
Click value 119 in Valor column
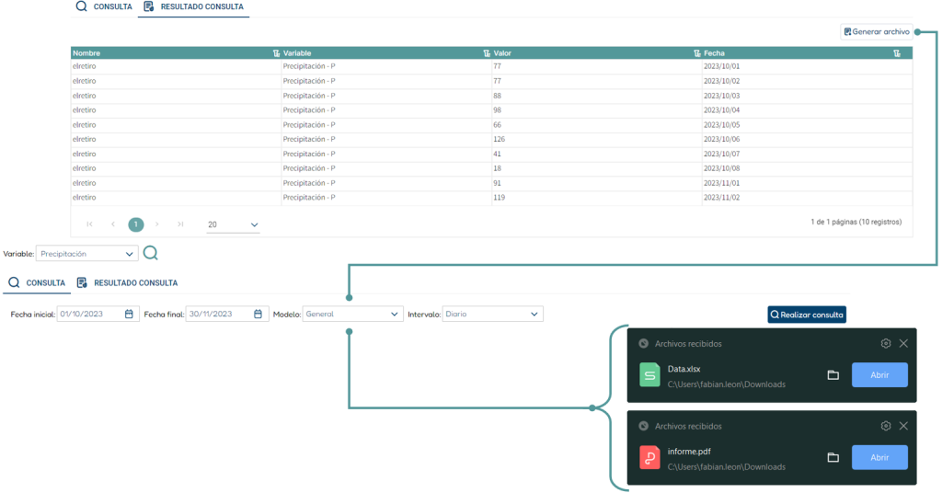click(x=500, y=198)
